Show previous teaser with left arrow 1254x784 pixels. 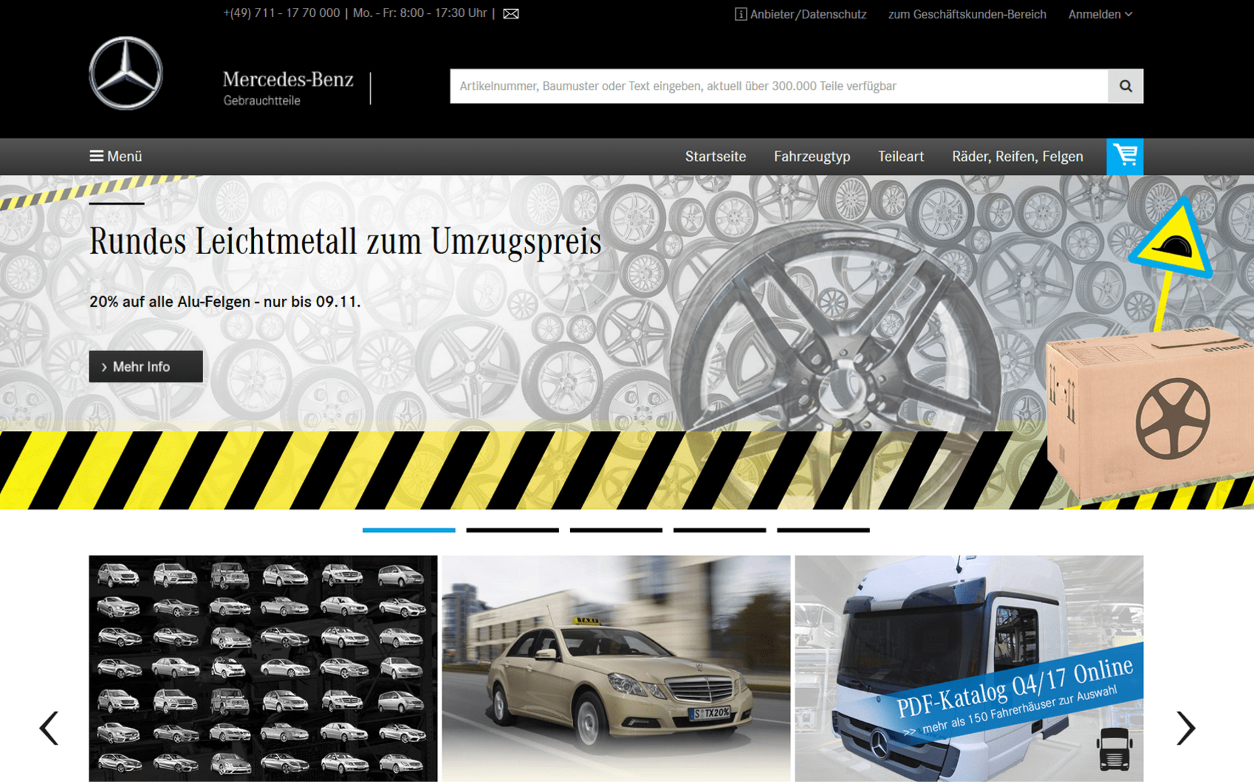tap(50, 728)
